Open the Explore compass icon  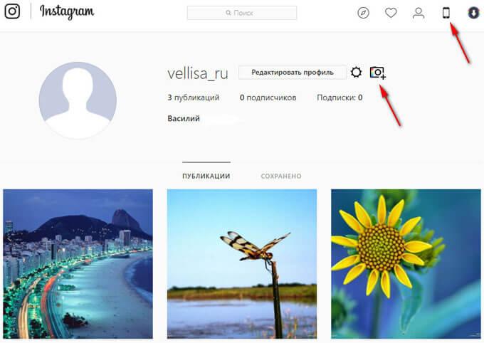363,13
